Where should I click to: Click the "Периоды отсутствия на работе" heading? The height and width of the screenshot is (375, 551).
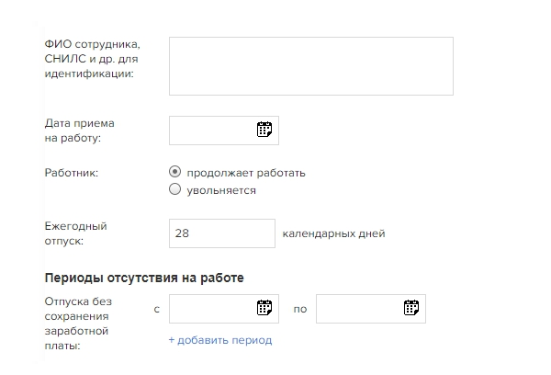(x=143, y=278)
